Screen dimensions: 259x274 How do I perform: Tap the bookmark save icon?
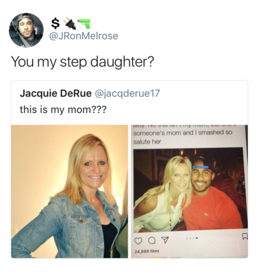pos(245,236)
